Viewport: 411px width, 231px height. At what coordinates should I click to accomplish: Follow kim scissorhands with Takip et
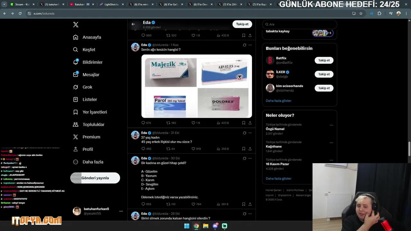324,88
